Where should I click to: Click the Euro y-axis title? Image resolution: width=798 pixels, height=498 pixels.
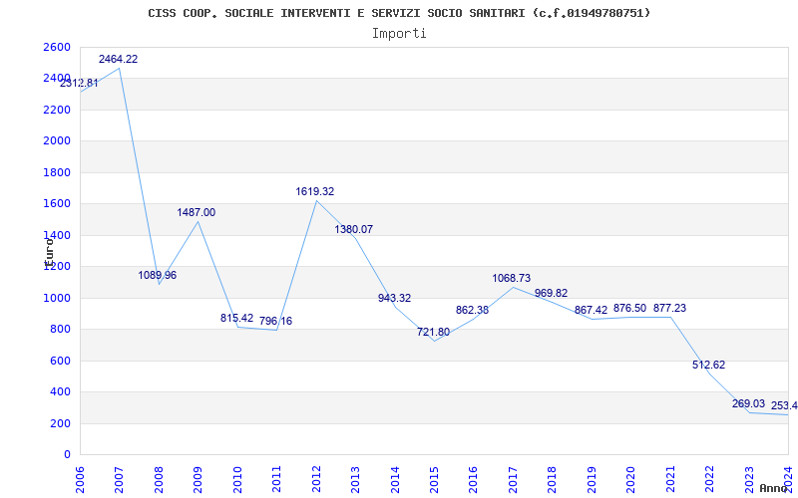(x=47, y=249)
